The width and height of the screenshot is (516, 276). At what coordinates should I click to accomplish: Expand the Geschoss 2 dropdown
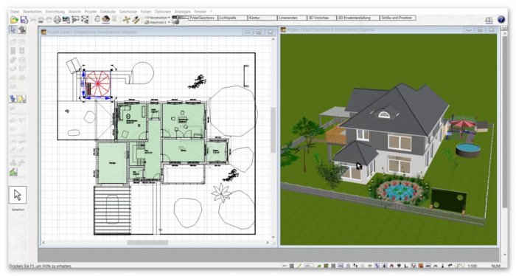click(169, 22)
